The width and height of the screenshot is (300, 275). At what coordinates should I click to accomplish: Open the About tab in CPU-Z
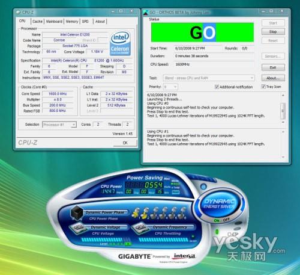click(x=100, y=22)
